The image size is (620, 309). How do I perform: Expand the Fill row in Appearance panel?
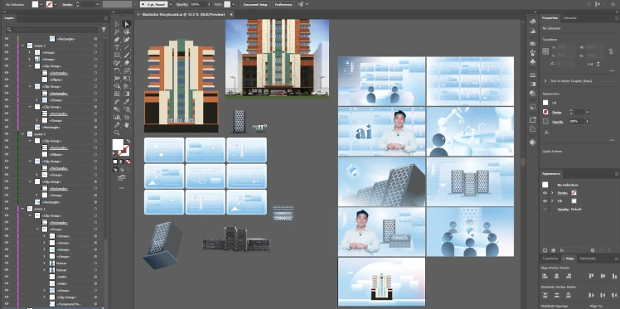552,200
